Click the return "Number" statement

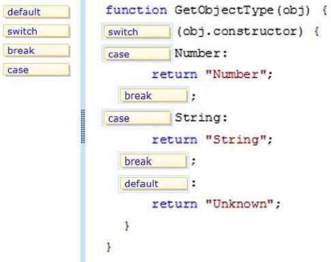tap(212, 74)
